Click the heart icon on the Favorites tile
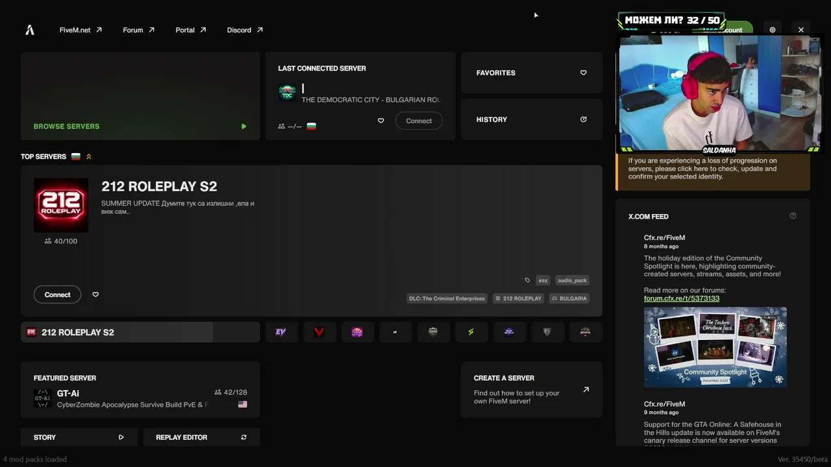Image resolution: width=831 pixels, height=467 pixels. point(583,73)
